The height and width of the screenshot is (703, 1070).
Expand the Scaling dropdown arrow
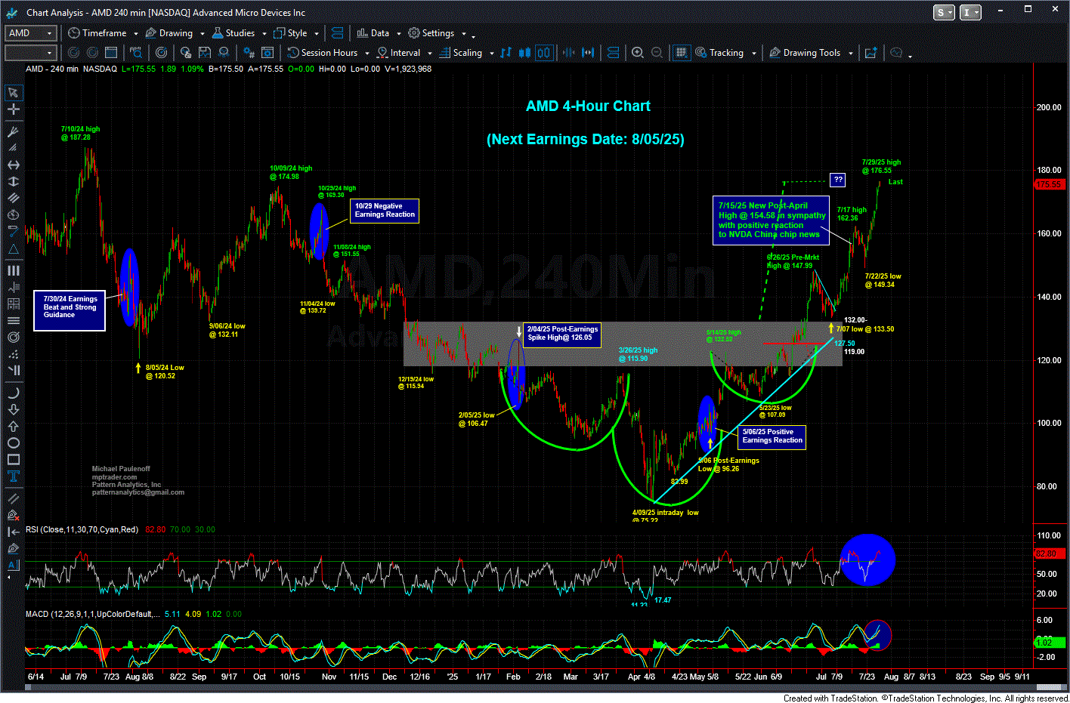[x=492, y=54]
